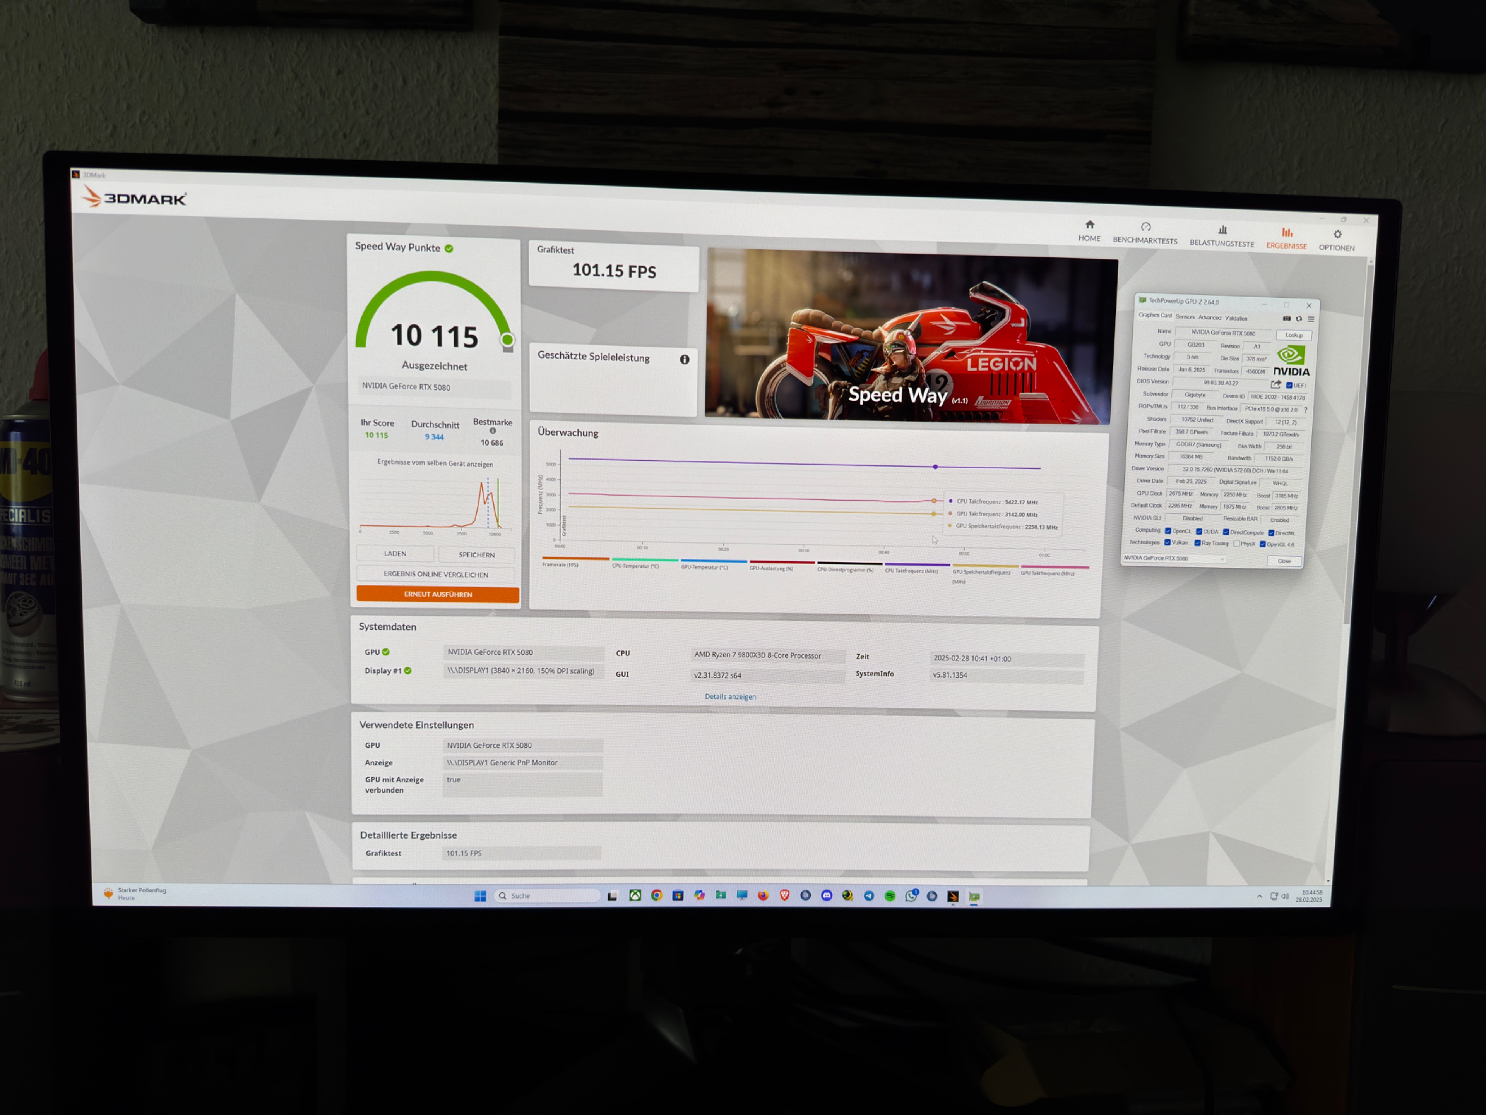
Task: Toggle the UEFI checkbox
Action: 1289,385
